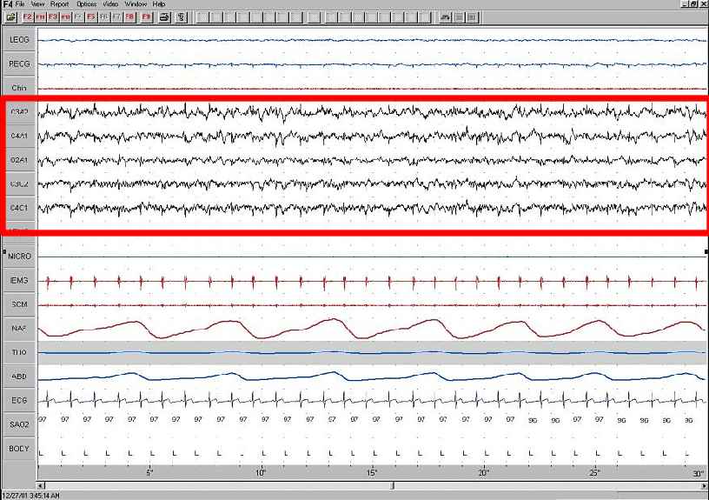Screen dimensions: 709x500
Task: Click the question mark help icon
Action: coord(181,17)
